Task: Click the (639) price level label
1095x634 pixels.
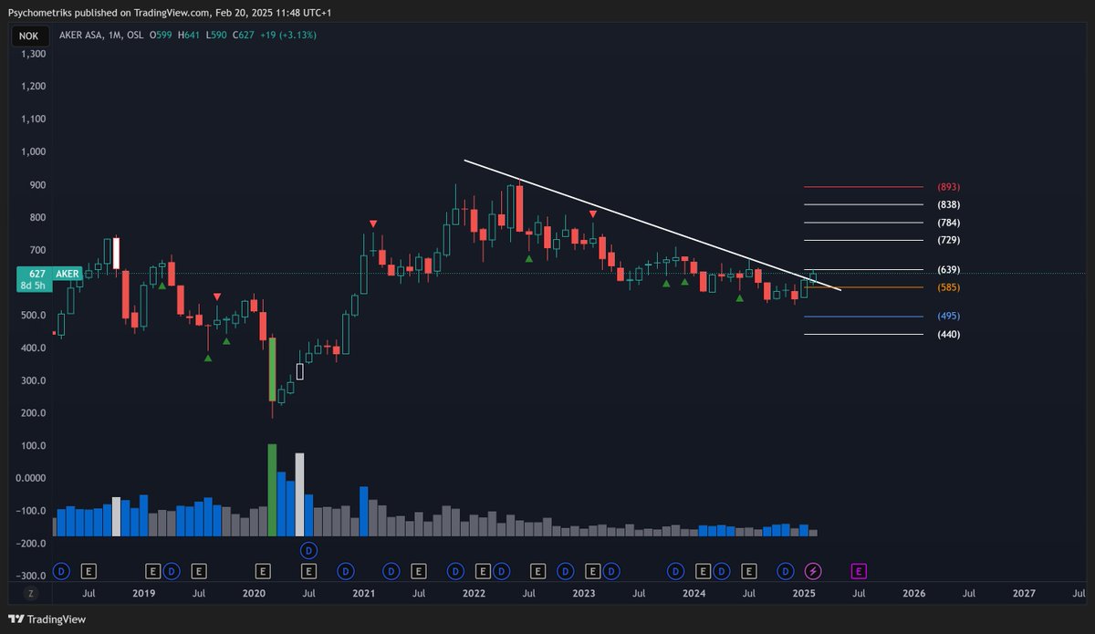Action: pyautogui.click(x=948, y=270)
